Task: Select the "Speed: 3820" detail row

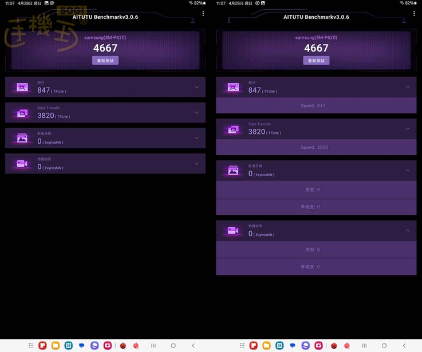Action: point(316,147)
